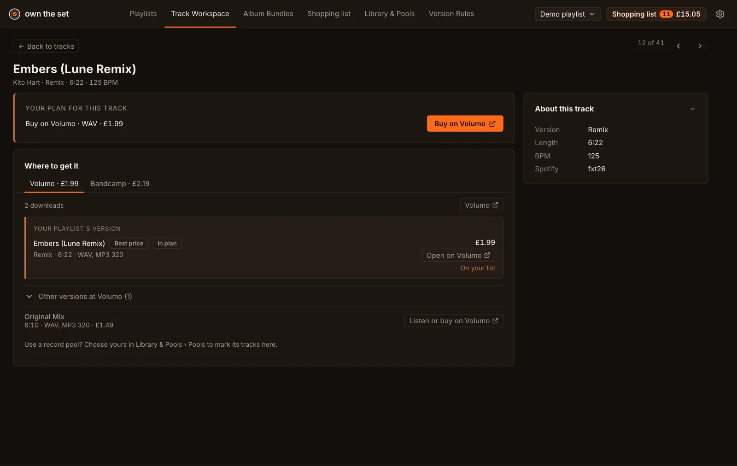
Task: Click the Original Mix version name
Action: [x=44, y=317]
